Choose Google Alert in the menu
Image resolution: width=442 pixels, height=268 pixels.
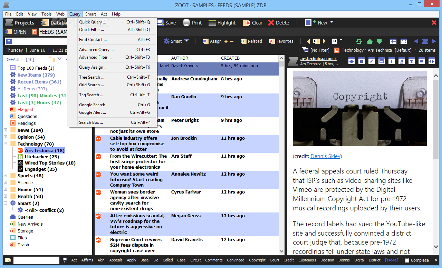coord(112,112)
